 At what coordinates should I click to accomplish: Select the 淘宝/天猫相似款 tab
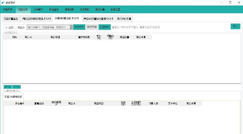13,97
